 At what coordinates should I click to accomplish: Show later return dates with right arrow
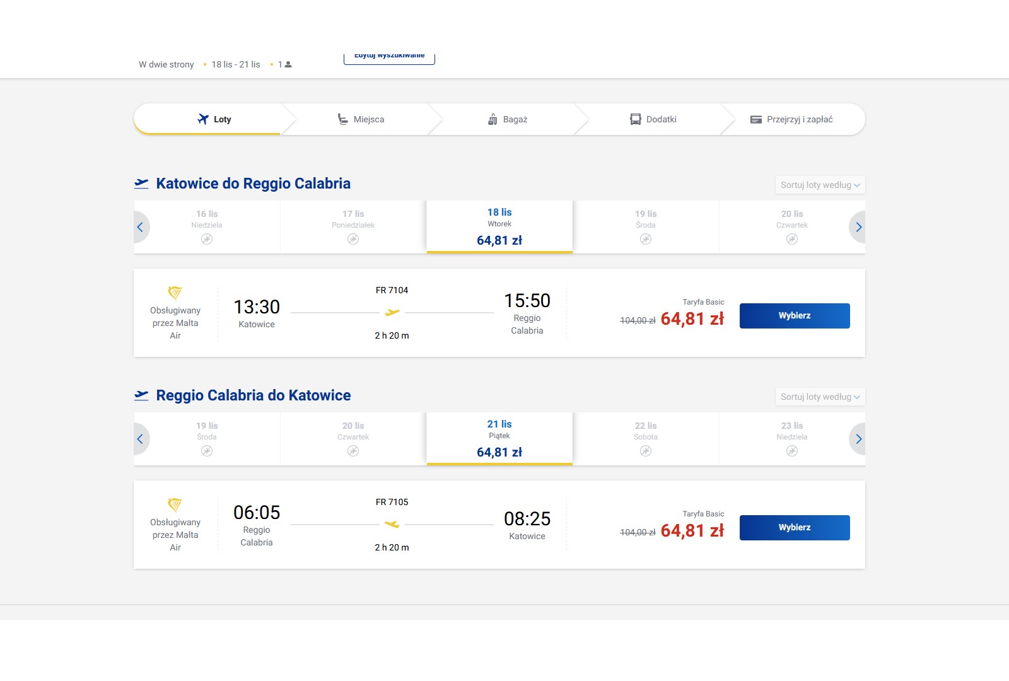(858, 439)
